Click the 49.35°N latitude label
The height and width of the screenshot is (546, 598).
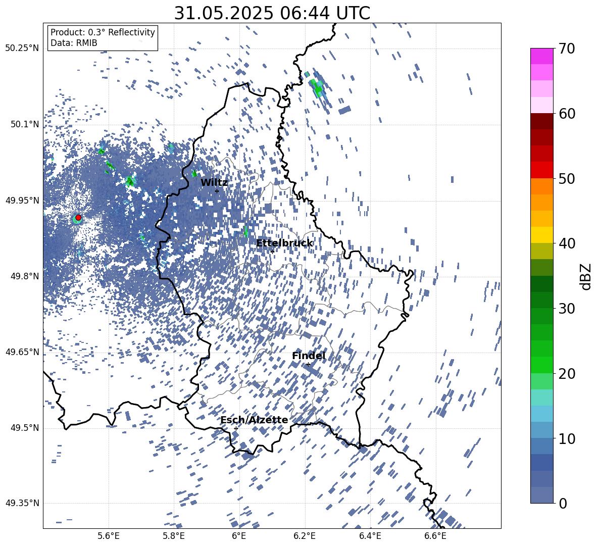coord(22,503)
